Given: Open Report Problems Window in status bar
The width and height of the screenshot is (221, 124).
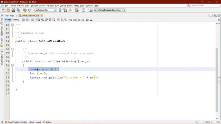Looking at the screenshot, I should click(x=16, y=122).
